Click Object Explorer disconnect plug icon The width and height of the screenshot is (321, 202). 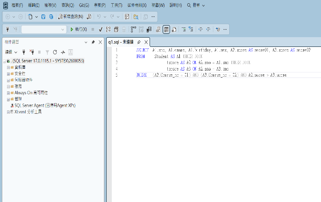[x=32, y=52]
